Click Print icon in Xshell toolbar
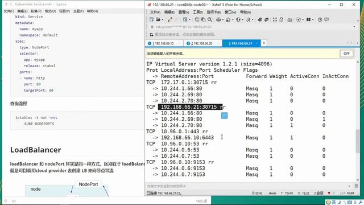The width and height of the screenshot is (364, 205). pos(218,19)
